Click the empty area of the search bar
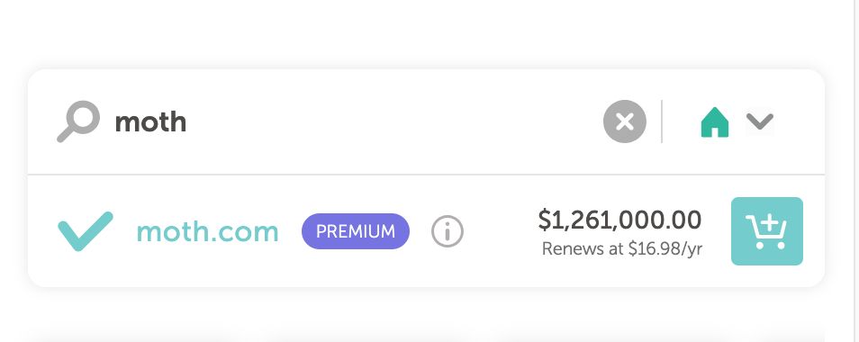This screenshot has height=342, width=859. pos(394,121)
